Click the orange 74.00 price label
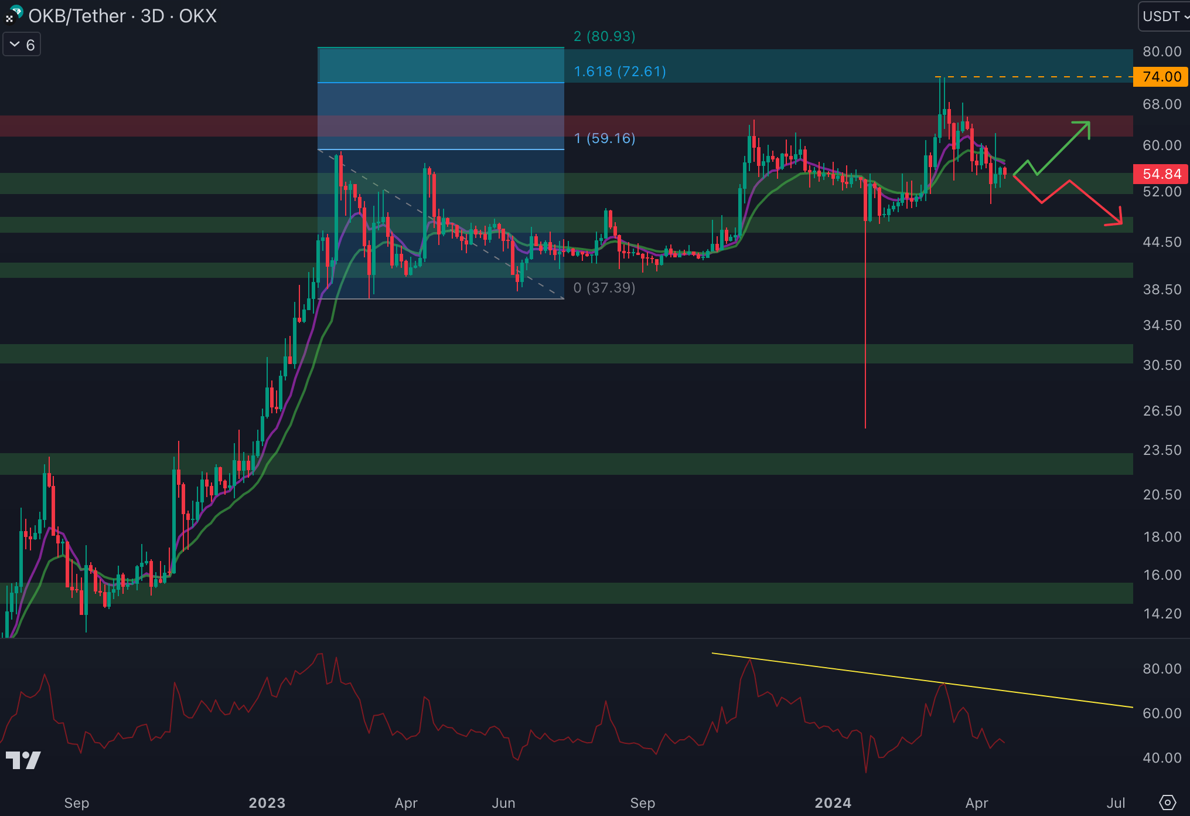The height and width of the screenshot is (816, 1190). [x=1160, y=77]
